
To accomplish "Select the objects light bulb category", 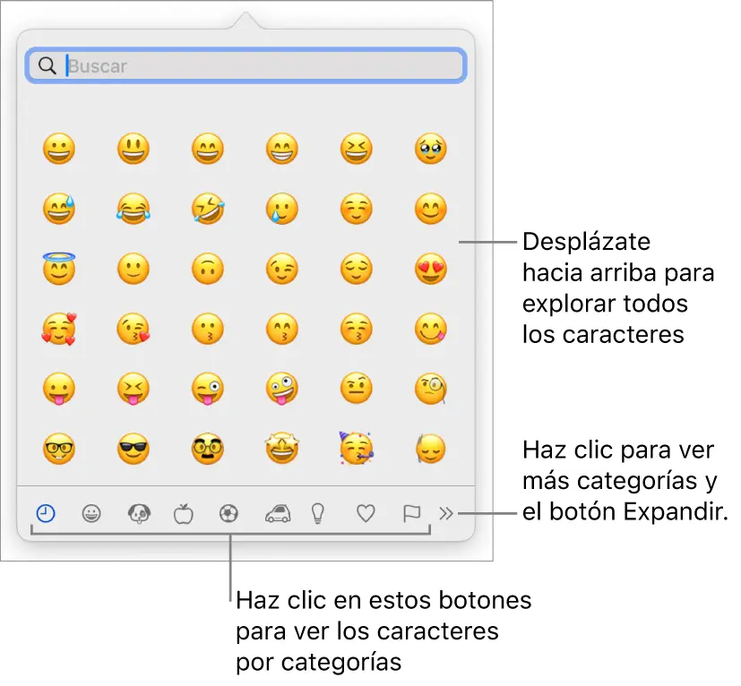I will coord(318,513).
